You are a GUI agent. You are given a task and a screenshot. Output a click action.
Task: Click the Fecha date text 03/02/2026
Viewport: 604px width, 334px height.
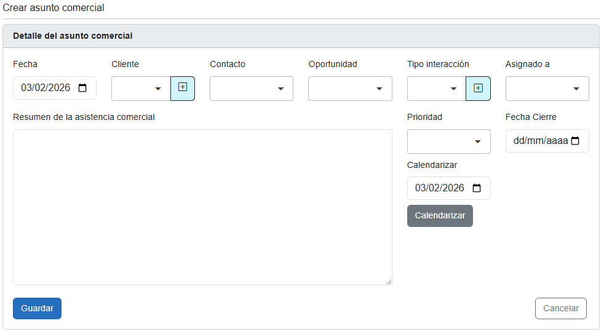tap(46, 88)
